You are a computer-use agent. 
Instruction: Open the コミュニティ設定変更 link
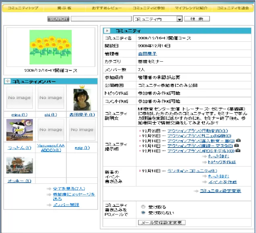point(221,191)
